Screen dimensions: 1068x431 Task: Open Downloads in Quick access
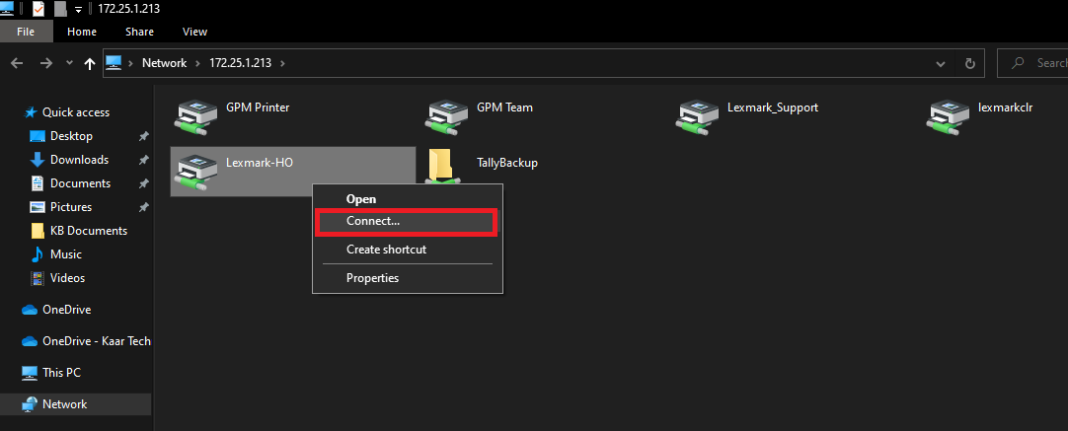coord(79,160)
